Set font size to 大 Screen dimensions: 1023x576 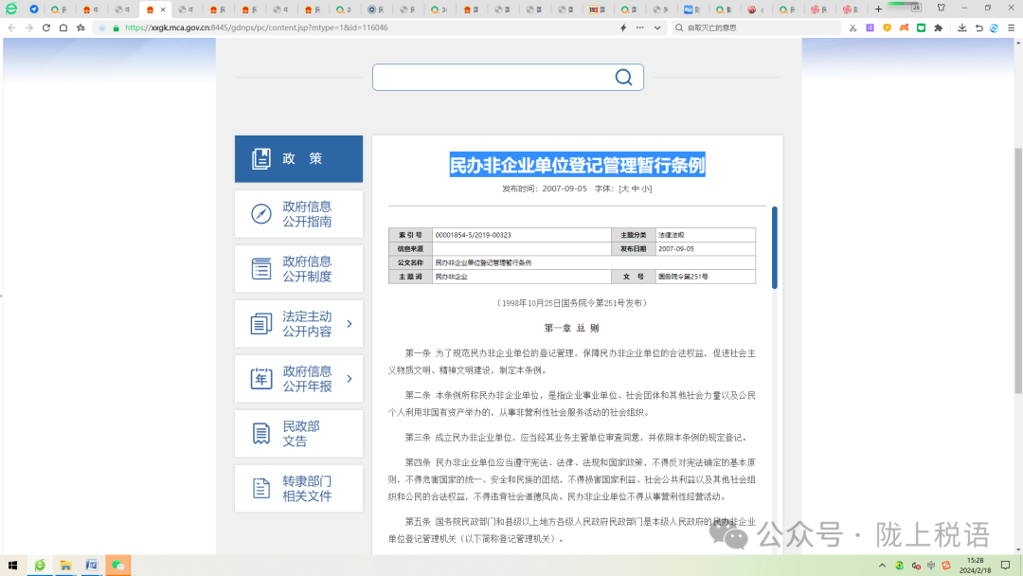pyautogui.click(x=624, y=189)
